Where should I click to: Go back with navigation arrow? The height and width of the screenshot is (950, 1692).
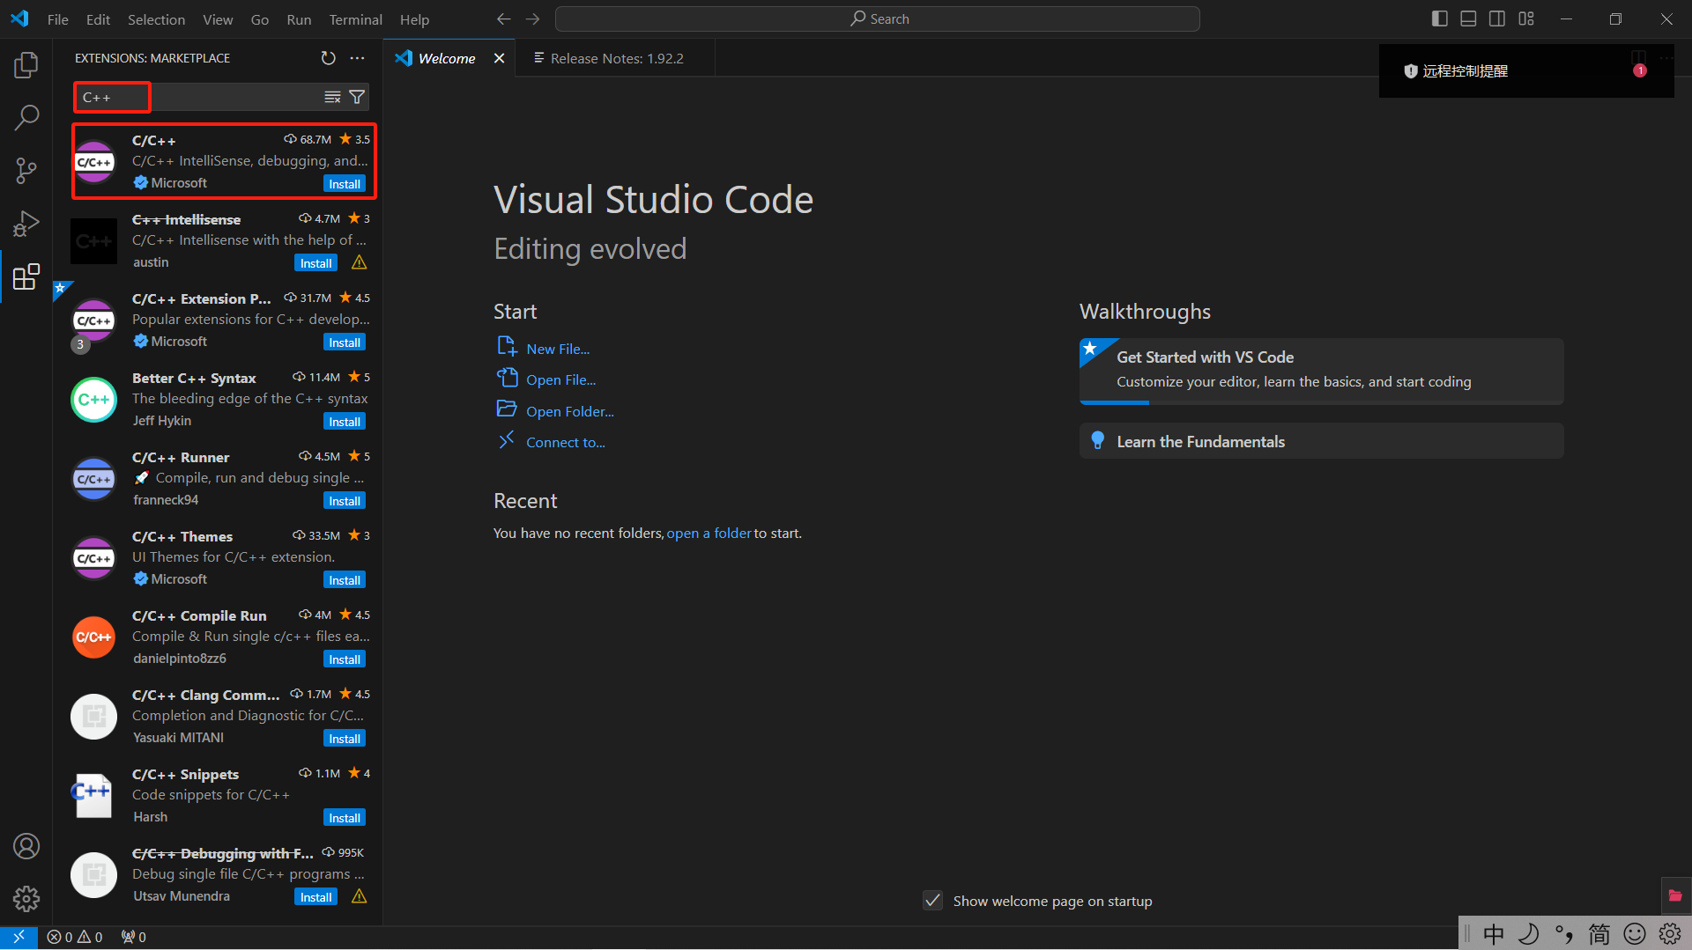pos(503,19)
